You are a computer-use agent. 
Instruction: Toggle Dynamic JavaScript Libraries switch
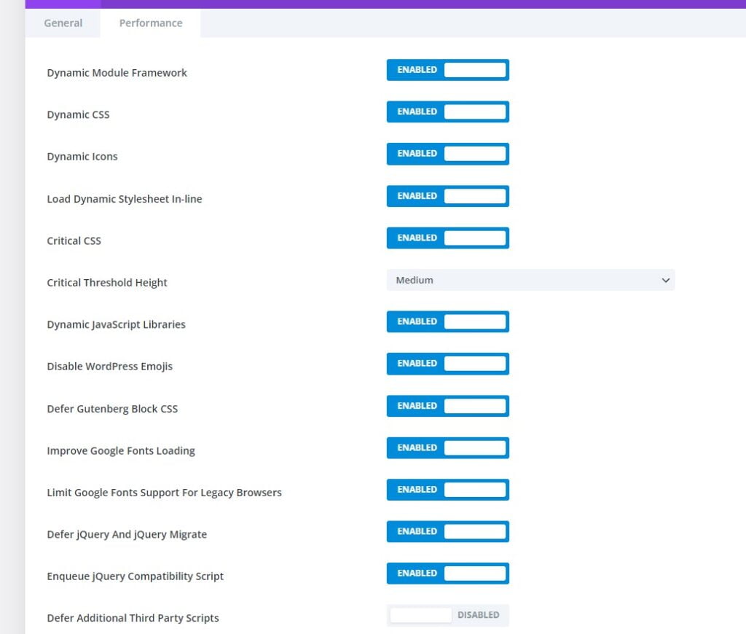click(x=448, y=322)
